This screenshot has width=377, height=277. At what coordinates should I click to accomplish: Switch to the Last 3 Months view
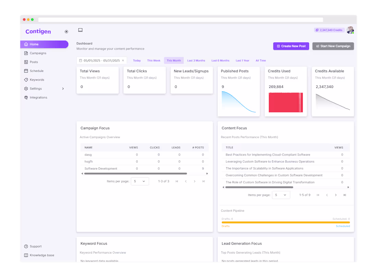click(196, 60)
